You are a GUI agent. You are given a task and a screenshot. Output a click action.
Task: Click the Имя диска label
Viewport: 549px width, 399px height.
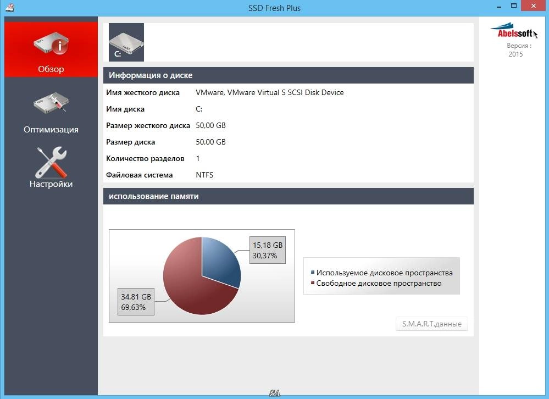coord(125,109)
